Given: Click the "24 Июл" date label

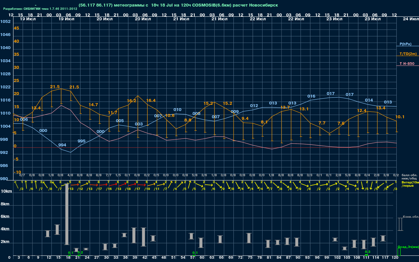Looking at the screenshot, I should [x=410, y=19].
